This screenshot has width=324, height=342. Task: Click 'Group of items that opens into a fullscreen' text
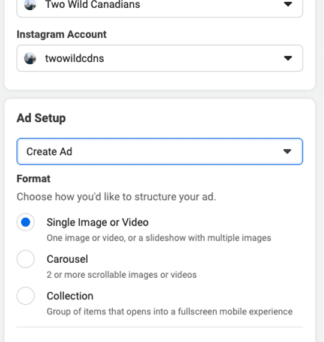pyautogui.click(x=170, y=311)
